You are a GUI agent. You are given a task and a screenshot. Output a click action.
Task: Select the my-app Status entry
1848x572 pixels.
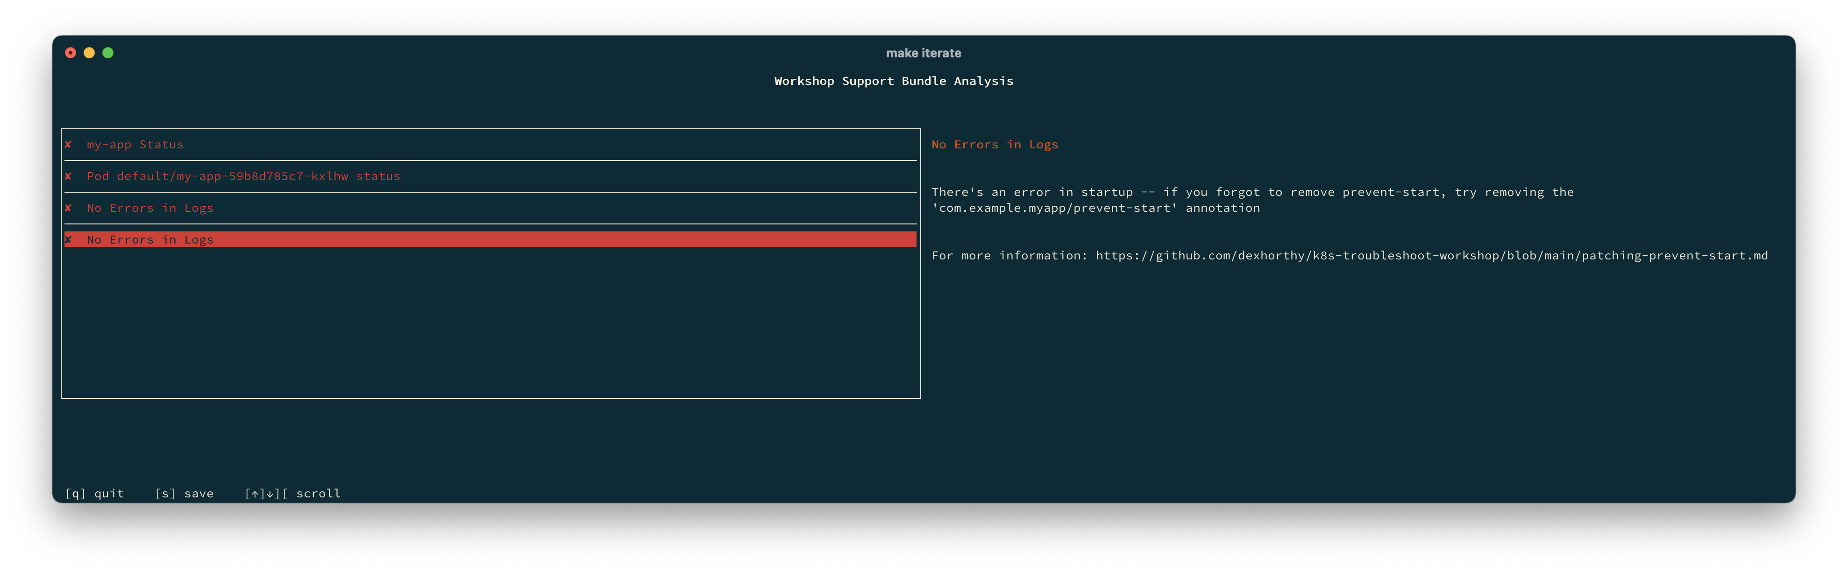(135, 145)
